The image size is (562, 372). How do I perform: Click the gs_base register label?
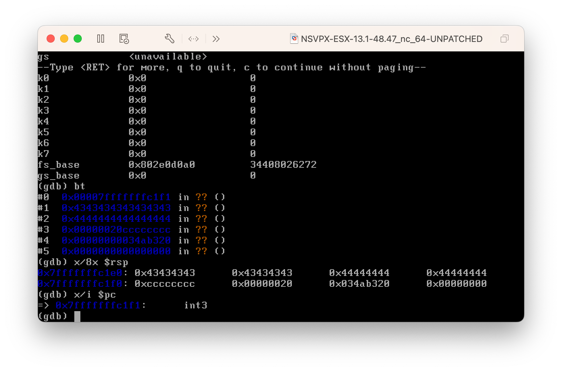point(59,176)
